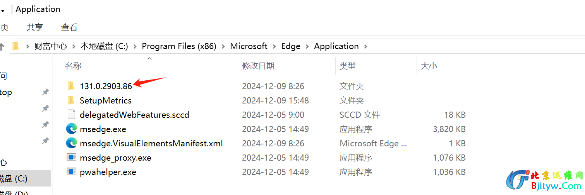Go to the Edge breadcrumb folder
This screenshot has width=585, height=195.
pos(291,46)
